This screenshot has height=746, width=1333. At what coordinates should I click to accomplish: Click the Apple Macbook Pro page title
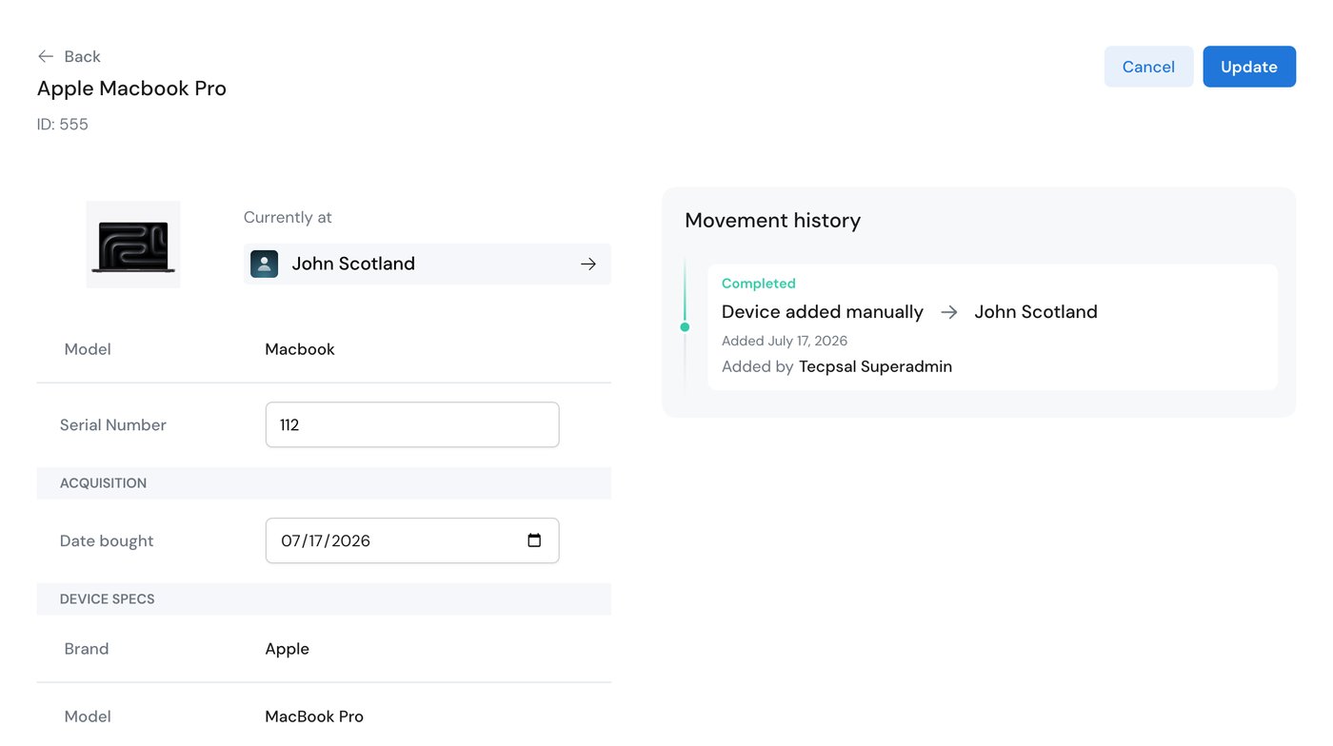tap(131, 88)
